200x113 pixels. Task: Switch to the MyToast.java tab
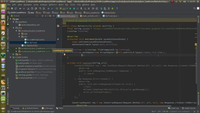click(111, 16)
